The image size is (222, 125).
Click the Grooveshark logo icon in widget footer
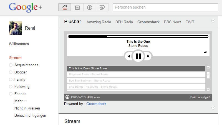67,97
